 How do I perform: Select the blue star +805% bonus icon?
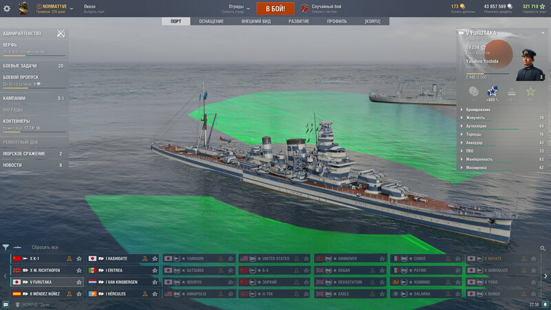coord(492,92)
